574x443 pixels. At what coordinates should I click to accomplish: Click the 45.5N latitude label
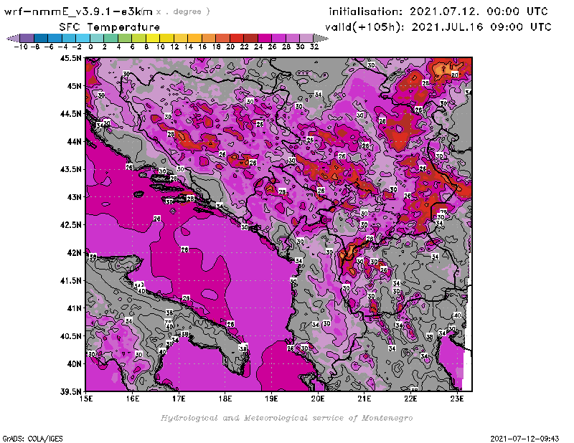[x=71, y=58]
